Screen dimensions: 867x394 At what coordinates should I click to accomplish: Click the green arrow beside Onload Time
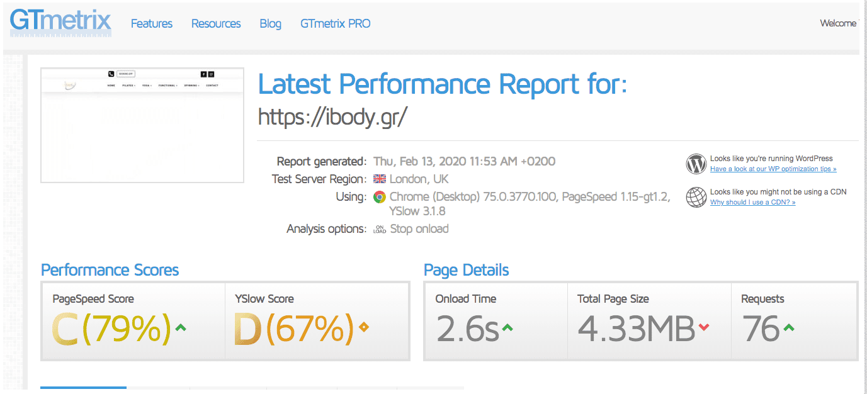click(507, 327)
